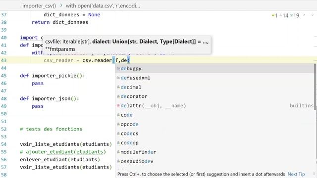The width and height of the screenshot is (317, 178).
Task: Click the '# tests des fonctions' comment
Action: pos(51,129)
